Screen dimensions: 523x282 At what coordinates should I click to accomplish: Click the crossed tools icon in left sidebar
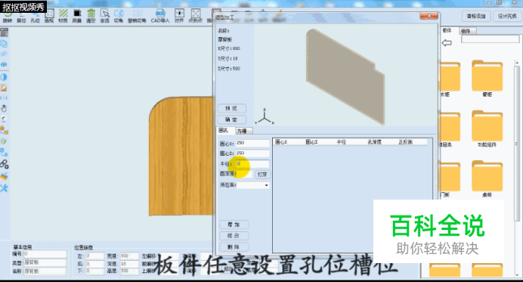[x=4, y=188]
